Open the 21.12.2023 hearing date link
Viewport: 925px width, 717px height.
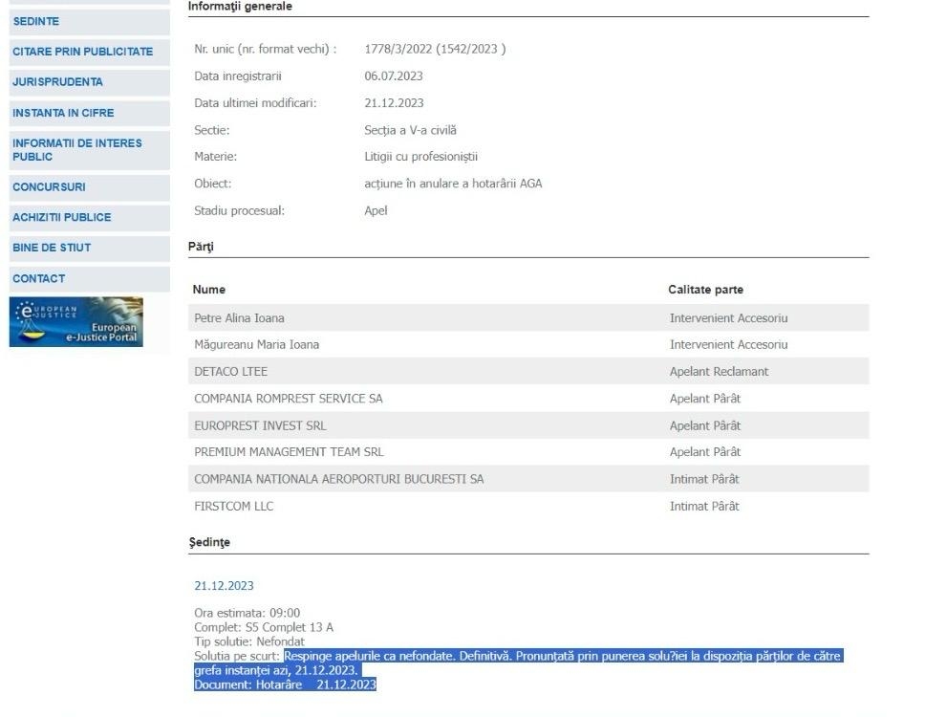tap(224, 586)
